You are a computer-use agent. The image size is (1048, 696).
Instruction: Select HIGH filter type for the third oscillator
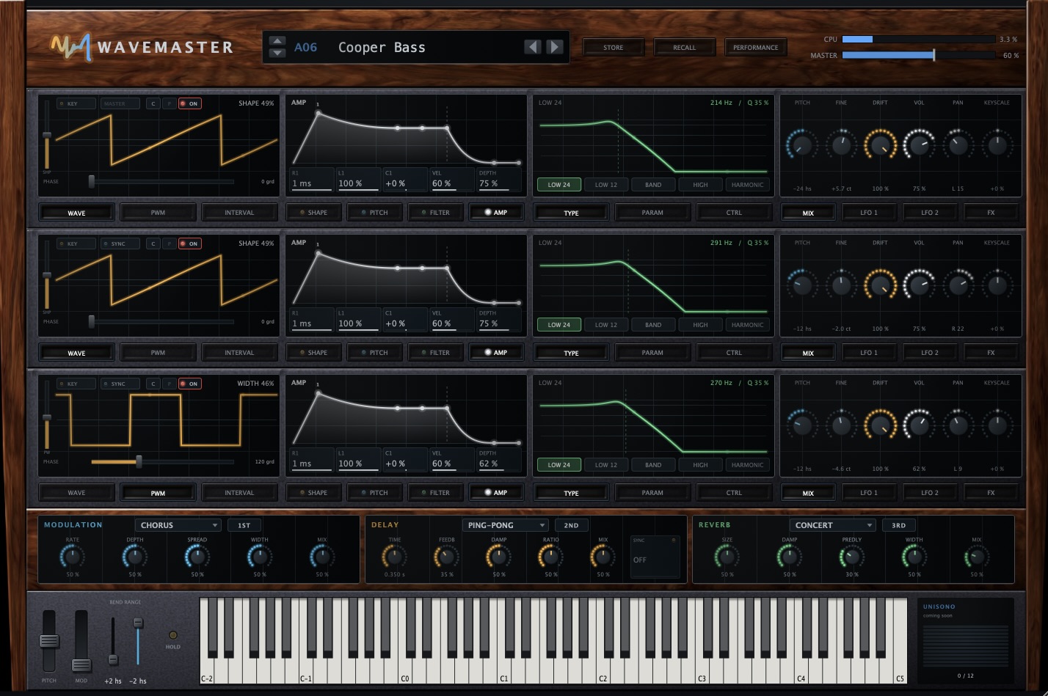tap(701, 465)
